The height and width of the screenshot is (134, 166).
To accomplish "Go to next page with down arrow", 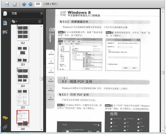I will pos(30,4).
